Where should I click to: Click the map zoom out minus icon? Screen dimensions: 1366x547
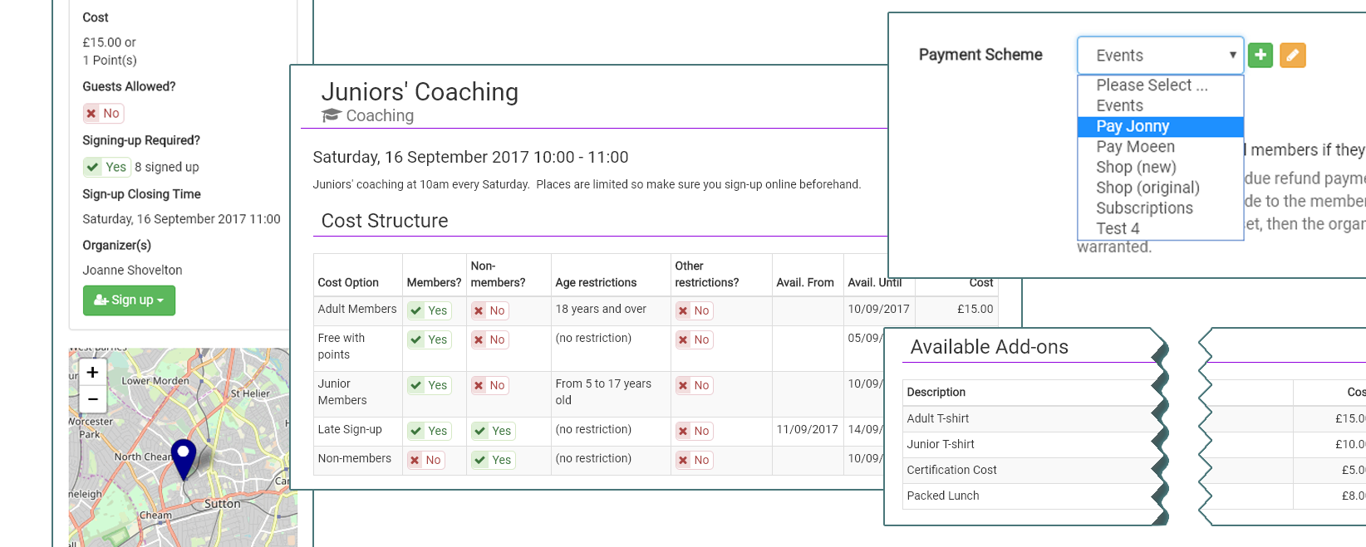[92, 399]
